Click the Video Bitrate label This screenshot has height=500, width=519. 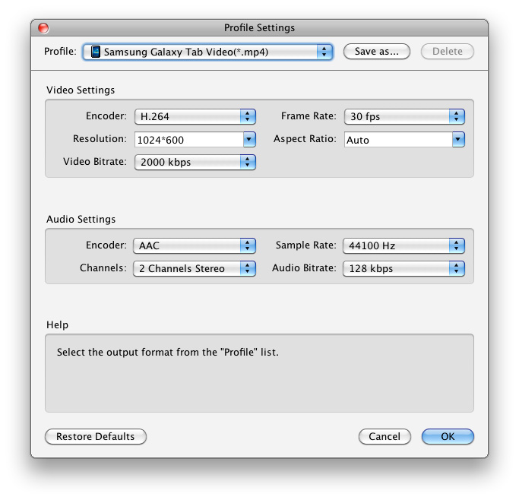pyautogui.click(x=95, y=162)
